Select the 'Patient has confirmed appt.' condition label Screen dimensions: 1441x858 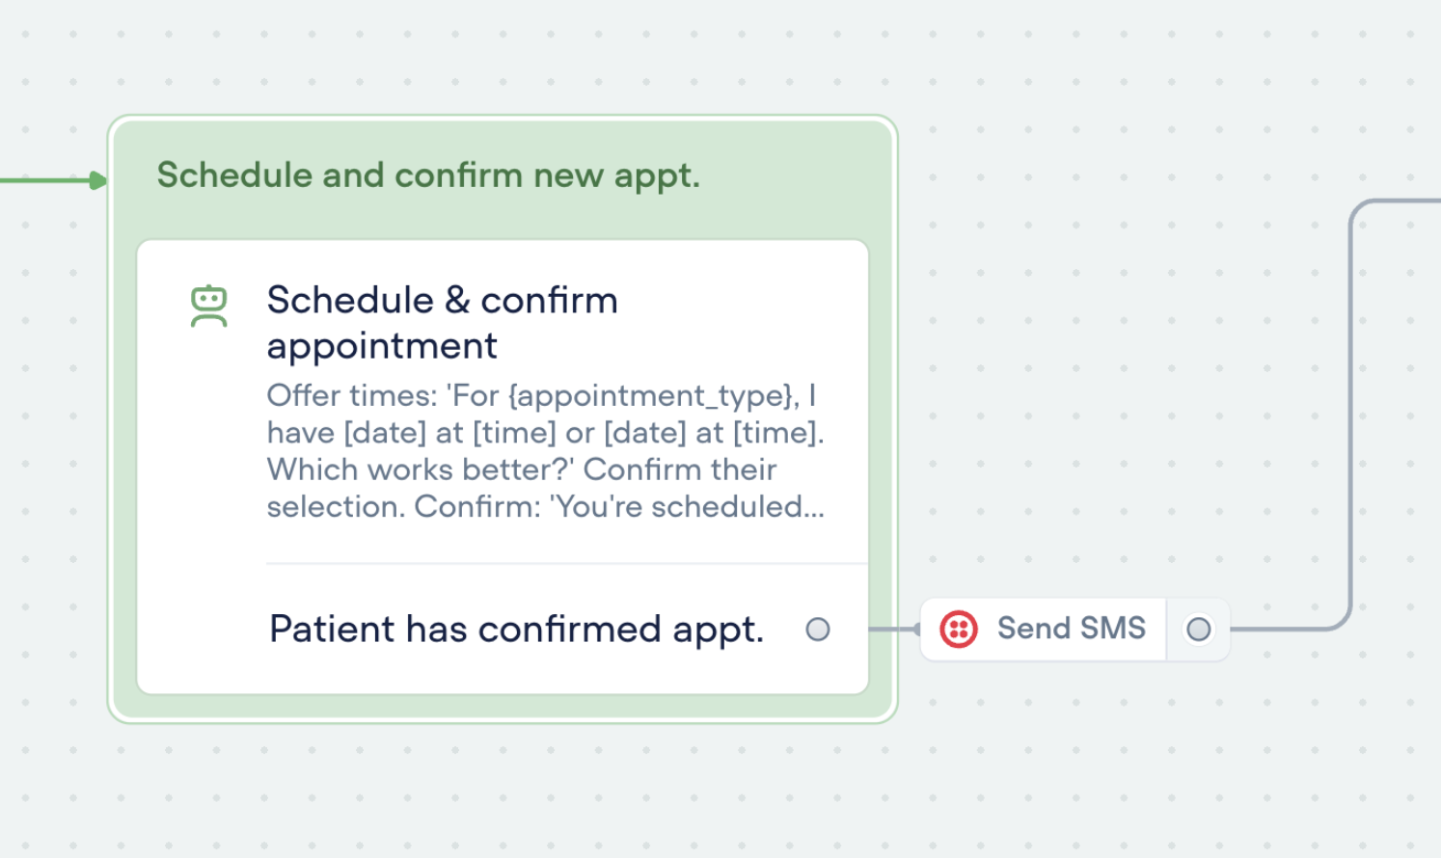pyautogui.click(x=516, y=630)
